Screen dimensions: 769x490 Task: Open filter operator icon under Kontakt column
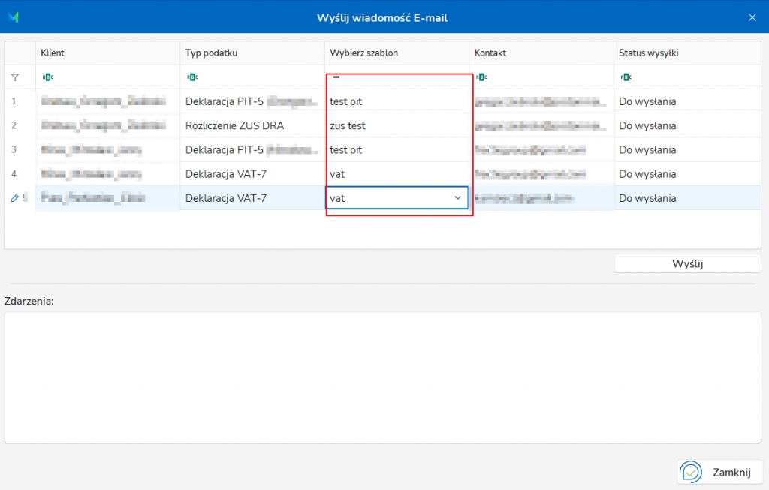pos(481,77)
